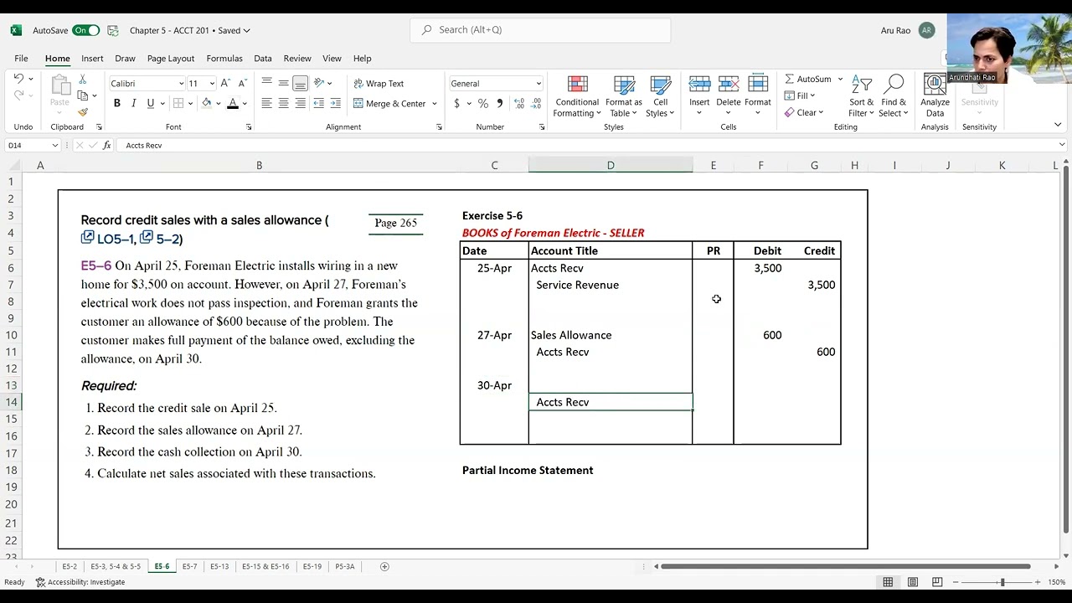This screenshot has width=1072, height=603.
Task: Apply Bold formatting
Action: tap(117, 103)
